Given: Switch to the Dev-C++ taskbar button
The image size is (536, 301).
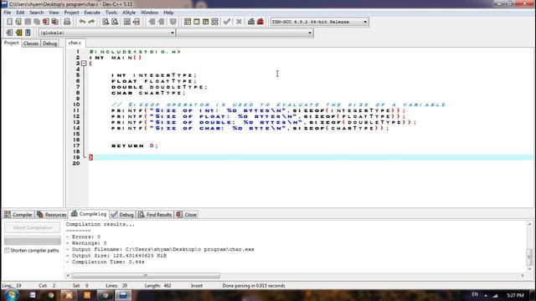Looking at the screenshot, I should click(123, 295).
